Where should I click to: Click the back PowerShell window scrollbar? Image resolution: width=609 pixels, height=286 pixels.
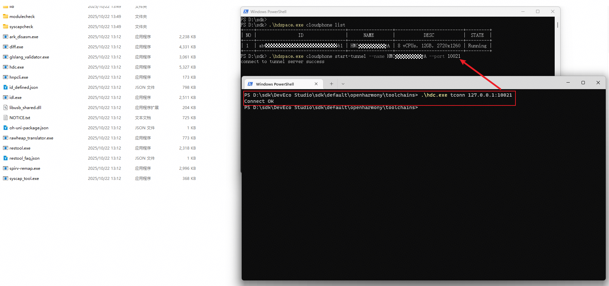[557, 25]
